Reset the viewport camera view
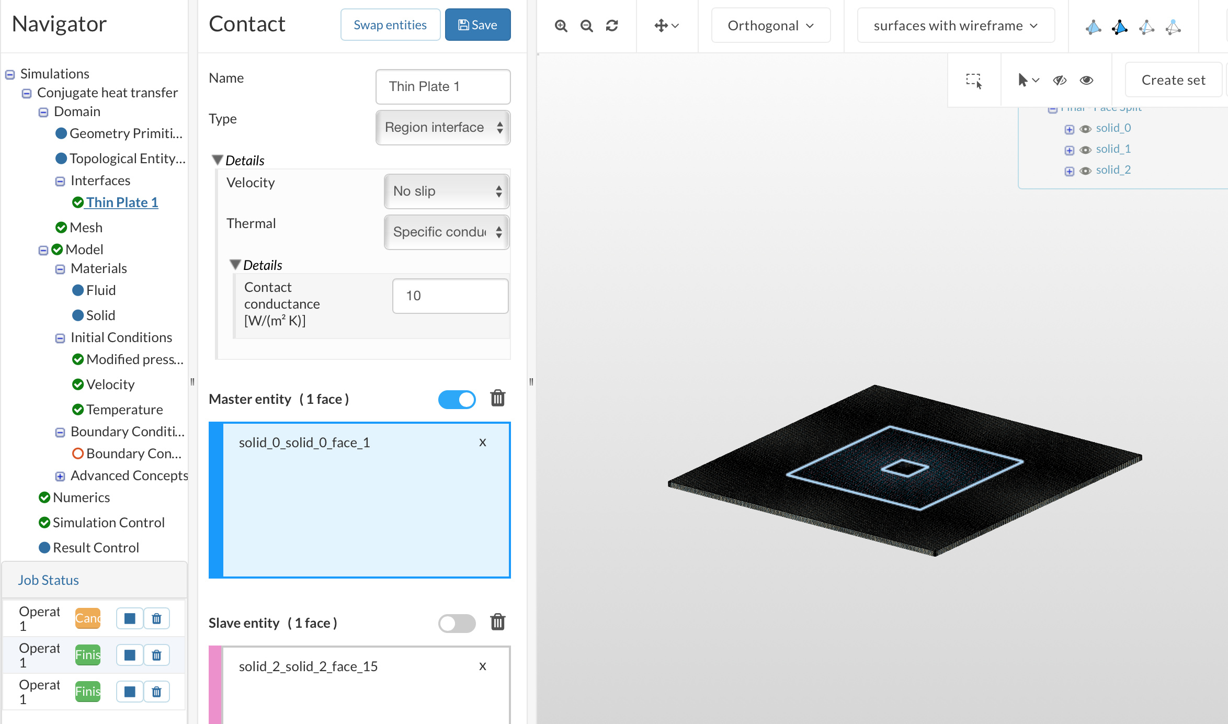 click(612, 25)
